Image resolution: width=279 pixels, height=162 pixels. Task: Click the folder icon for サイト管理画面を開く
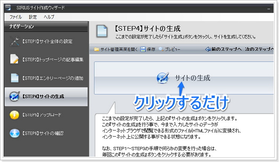pos(97,49)
